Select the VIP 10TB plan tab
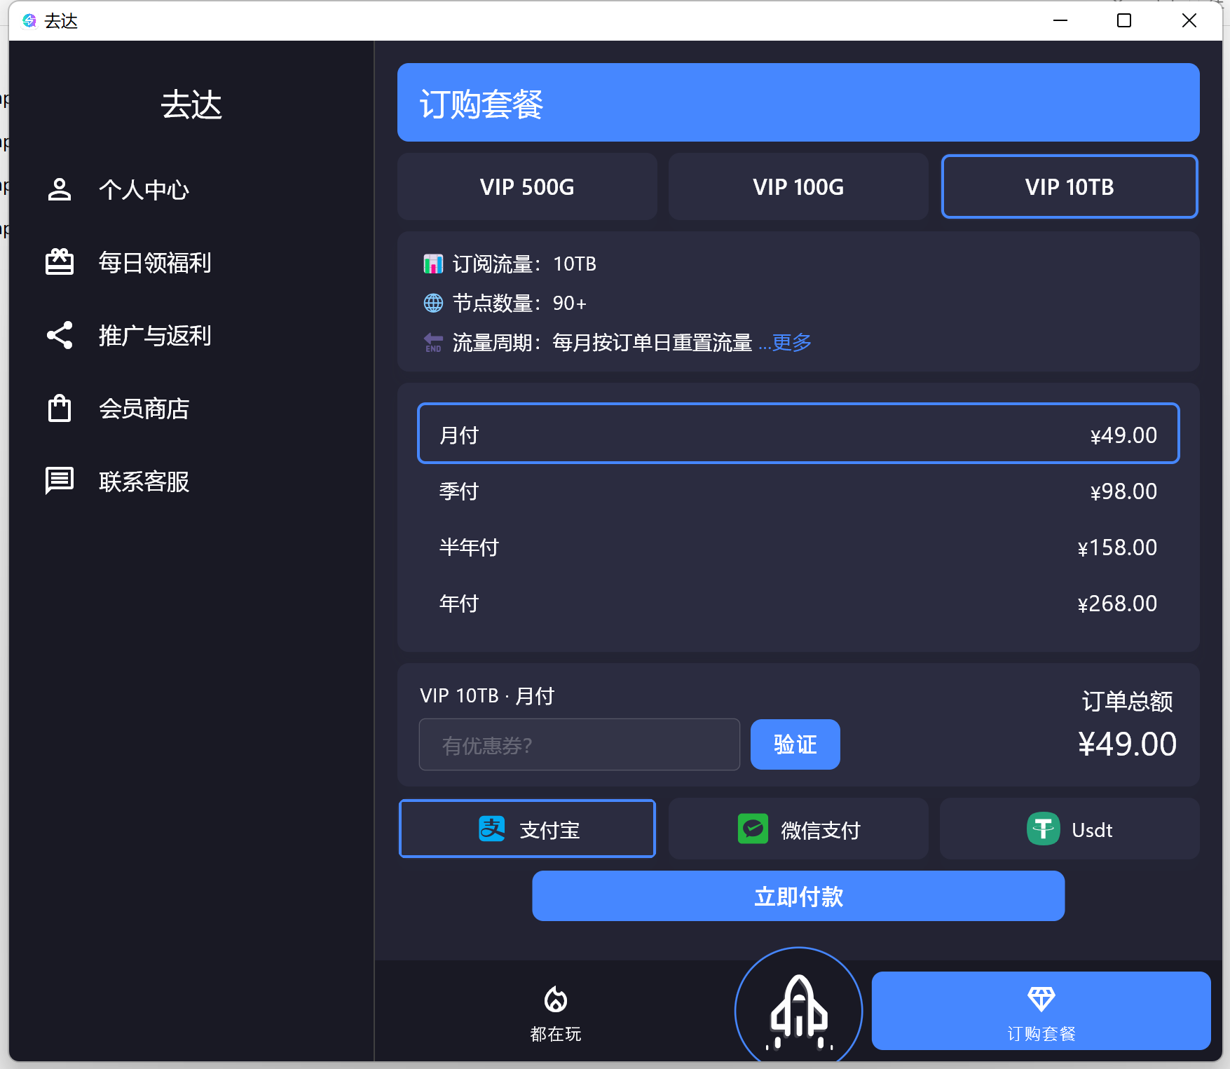 [x=1070, y=186]
